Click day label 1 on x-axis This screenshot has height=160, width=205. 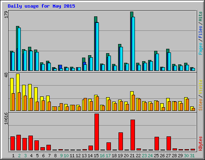click(13, 156)
